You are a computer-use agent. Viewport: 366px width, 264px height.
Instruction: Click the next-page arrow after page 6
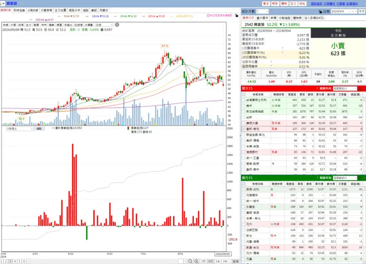tap(28, 262)
